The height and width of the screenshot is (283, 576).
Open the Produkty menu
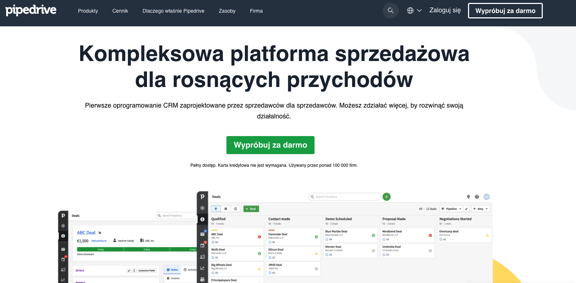[88, 11]
